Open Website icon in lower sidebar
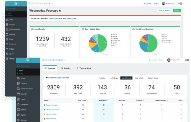 click(18, 109)
